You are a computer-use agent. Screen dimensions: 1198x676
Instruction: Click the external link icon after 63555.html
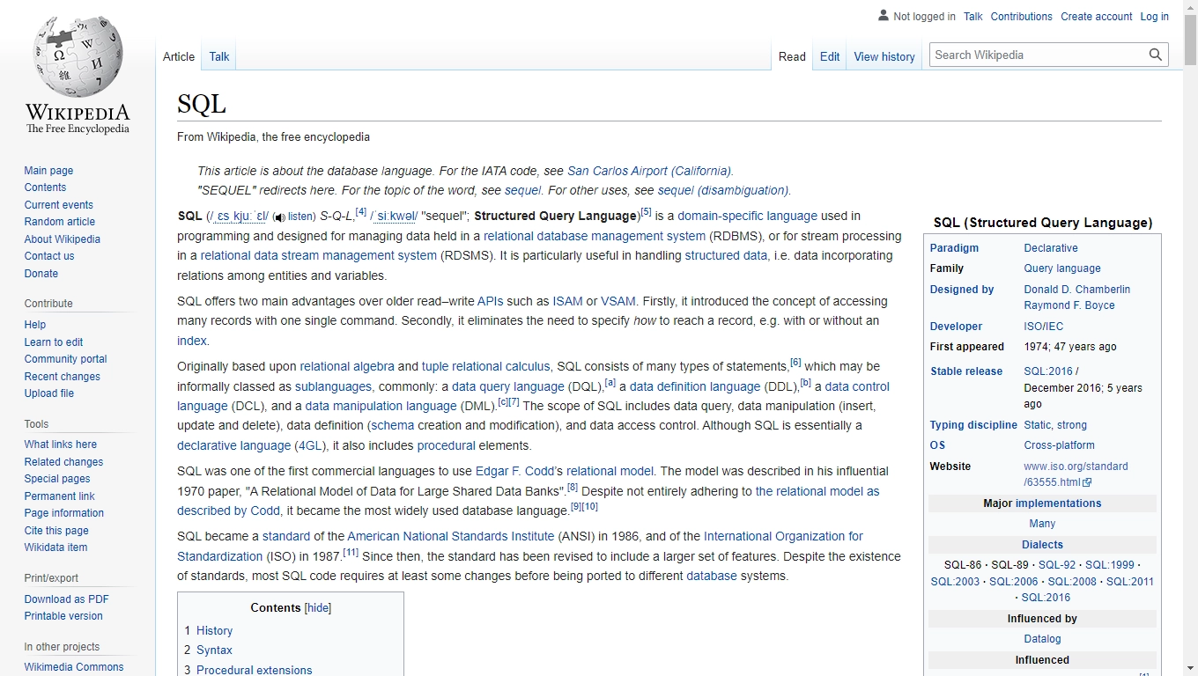click(1087, 482)
